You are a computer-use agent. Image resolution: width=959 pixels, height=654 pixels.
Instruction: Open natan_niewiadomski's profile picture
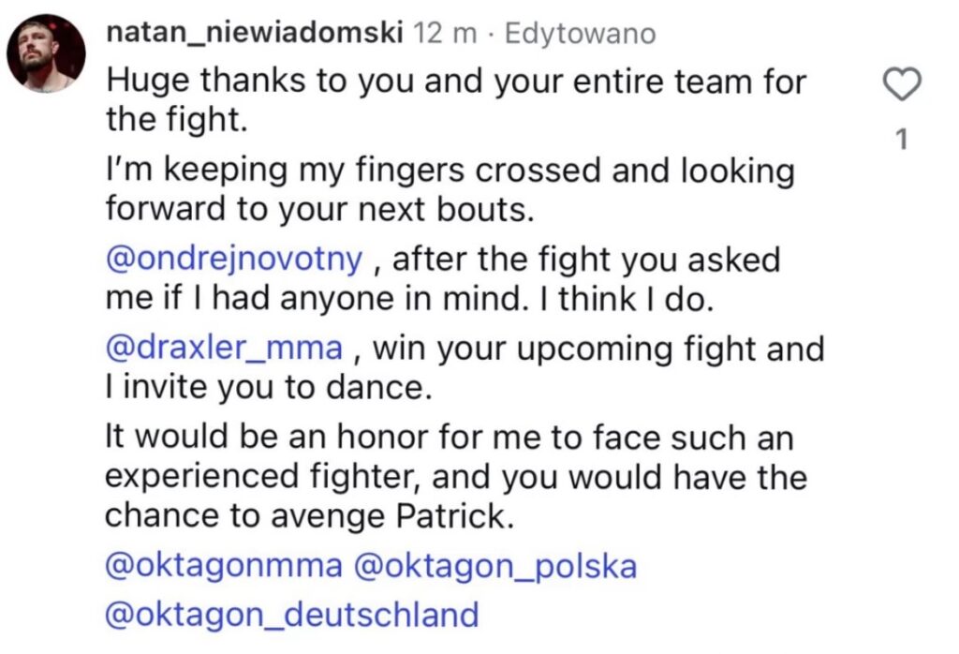point(47,53)
